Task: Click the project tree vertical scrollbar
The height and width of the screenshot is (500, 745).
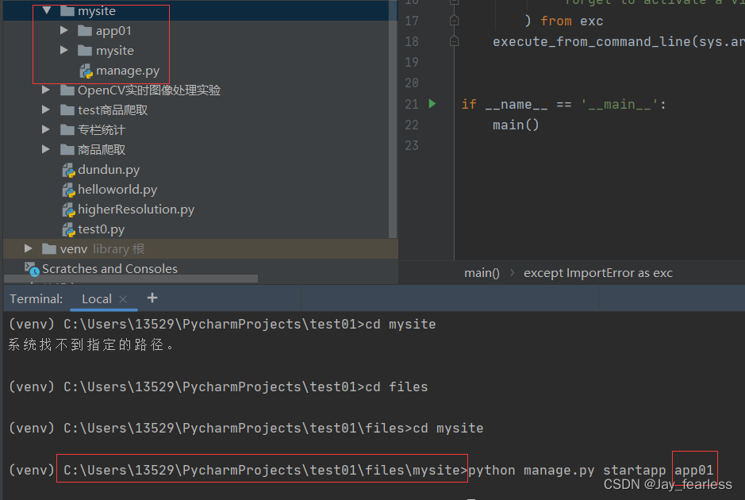Action: (x=393, y=119)
